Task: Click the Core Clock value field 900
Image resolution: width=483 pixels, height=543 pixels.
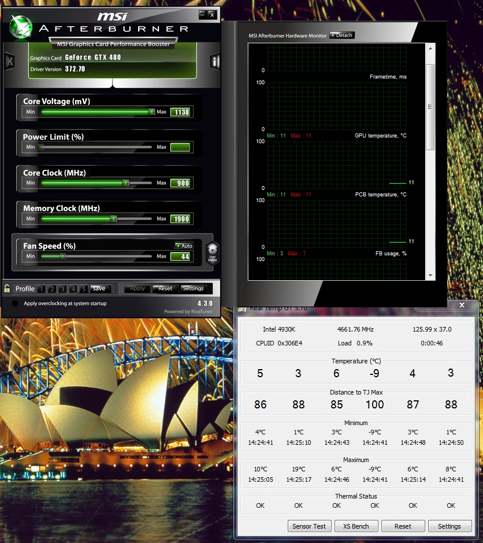Action: coord(180,183)
